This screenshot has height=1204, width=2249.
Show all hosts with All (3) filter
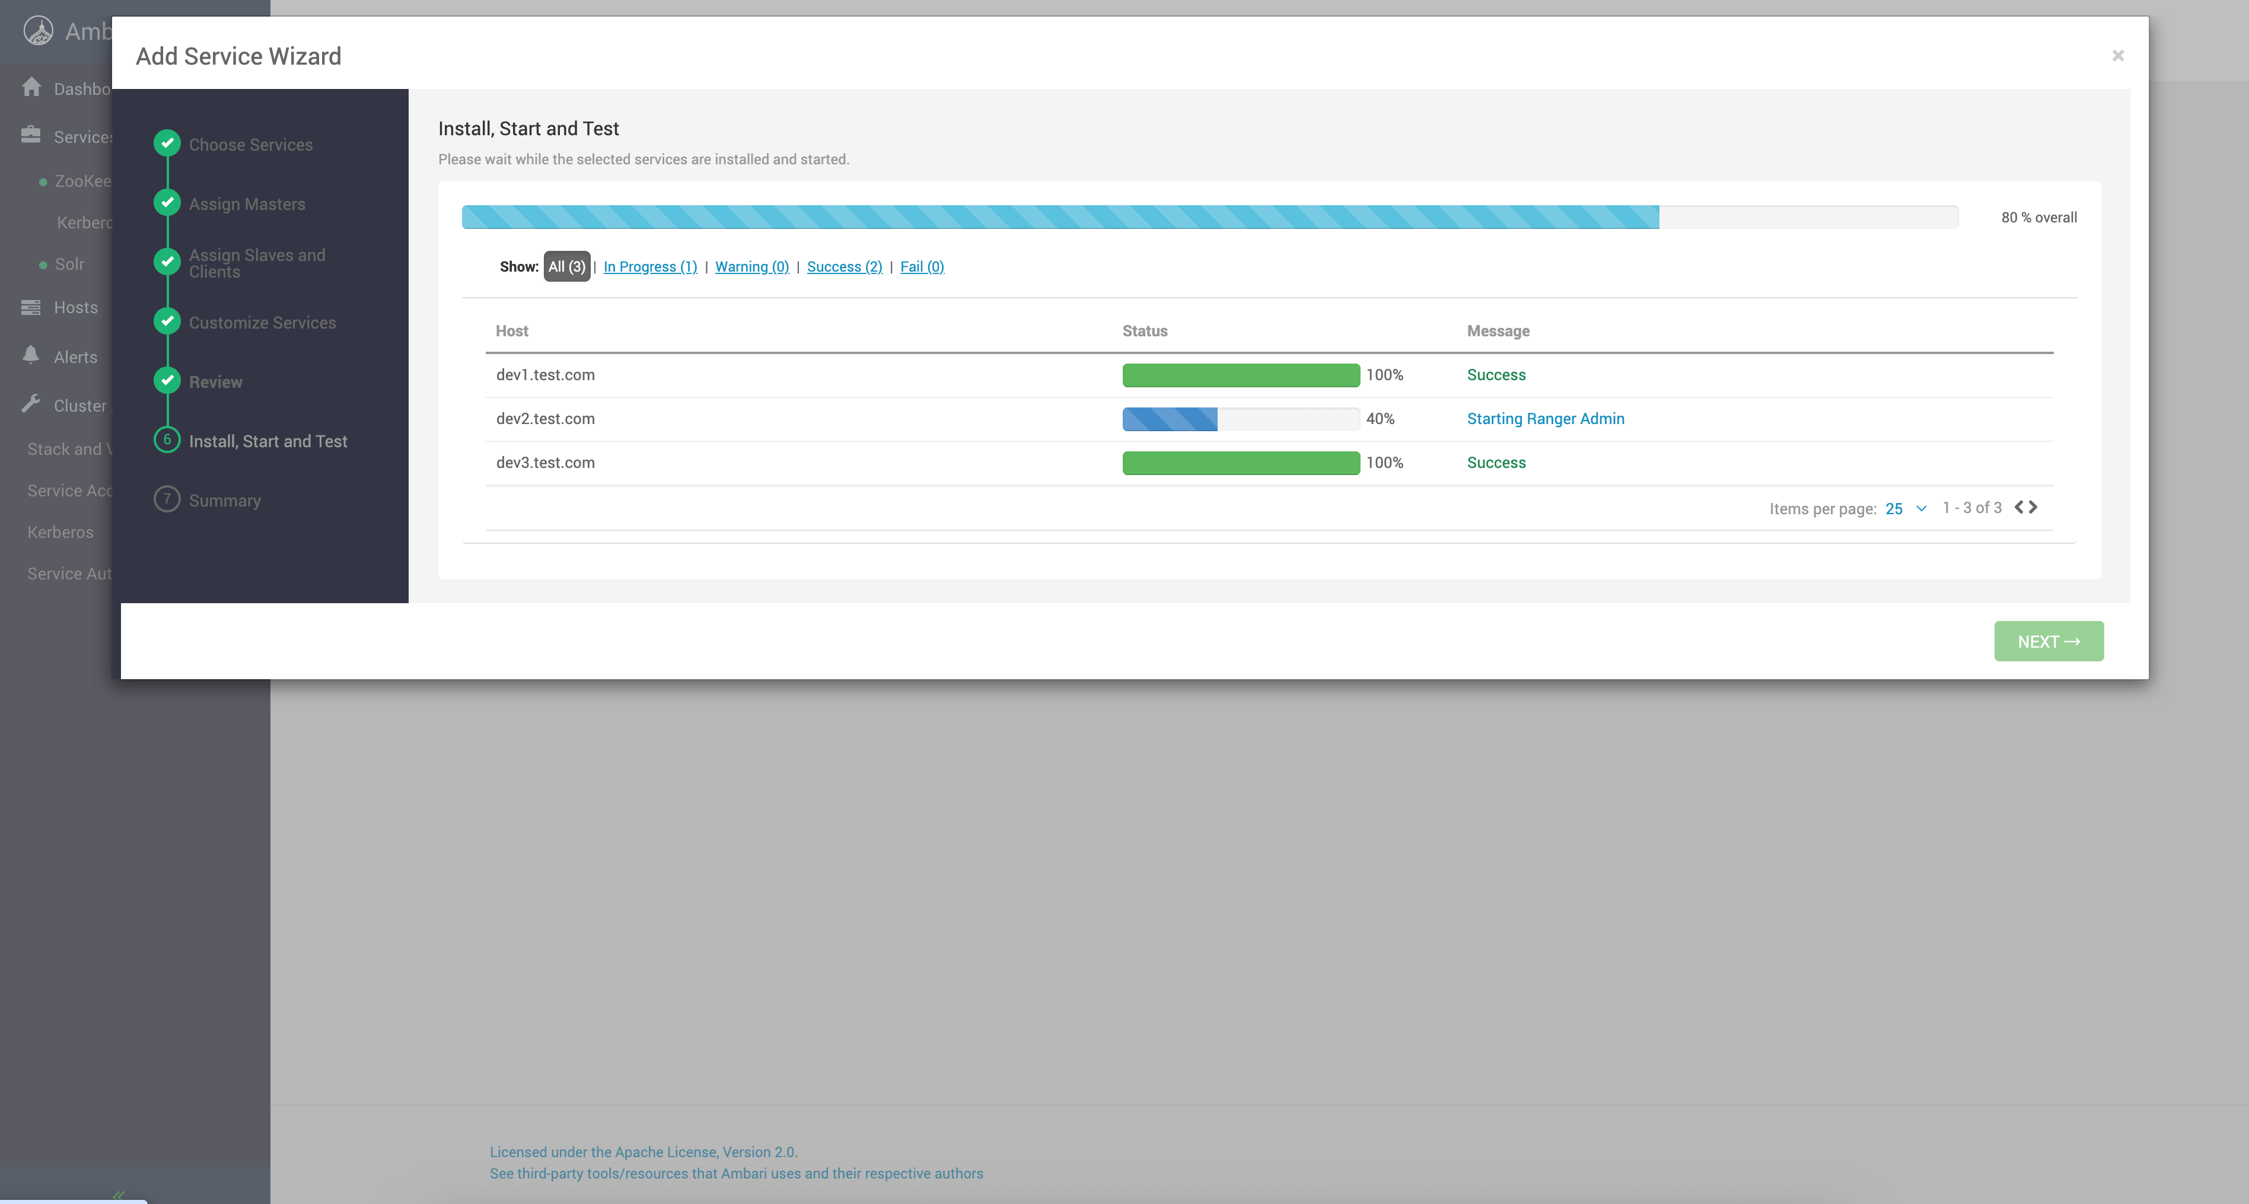pyautogui.click(x=566, y=267)
